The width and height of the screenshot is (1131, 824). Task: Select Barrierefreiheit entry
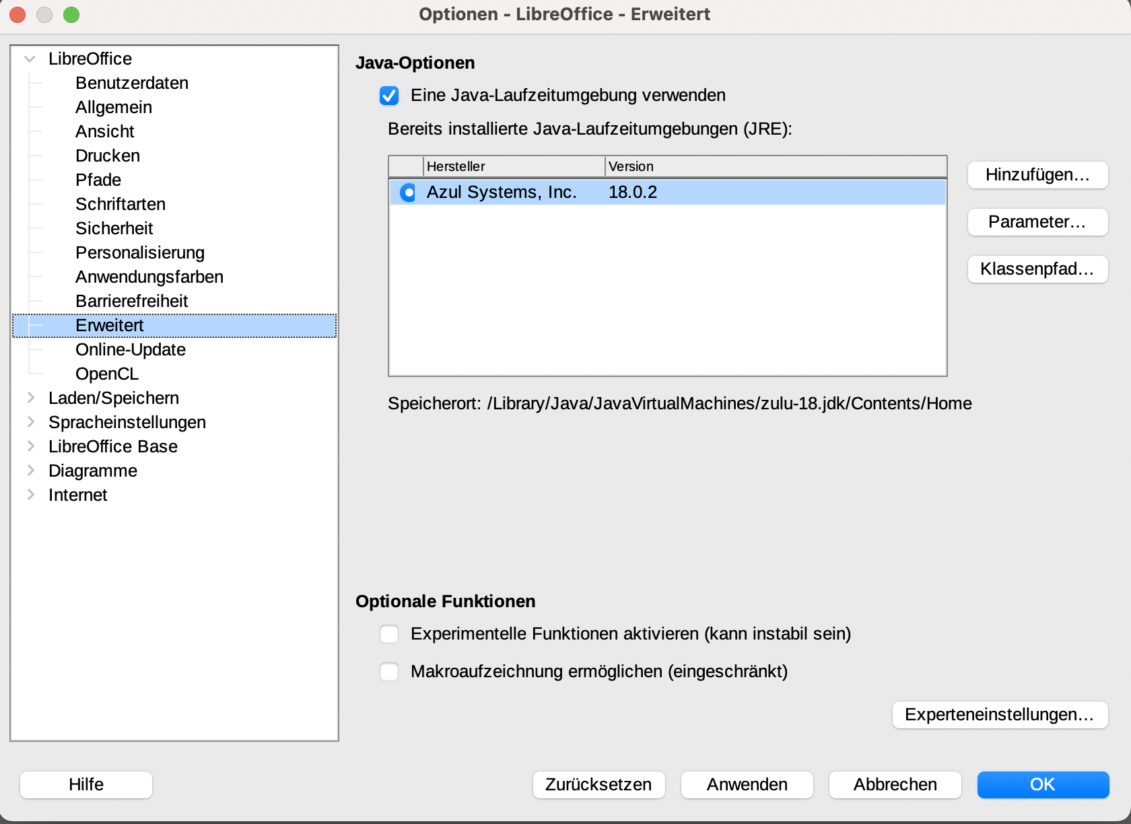[x=132, y=301]
